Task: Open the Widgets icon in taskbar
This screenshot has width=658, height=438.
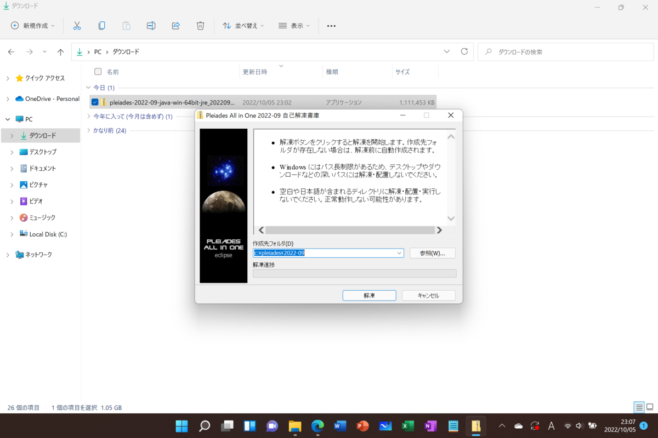Action: click(249, 426)
